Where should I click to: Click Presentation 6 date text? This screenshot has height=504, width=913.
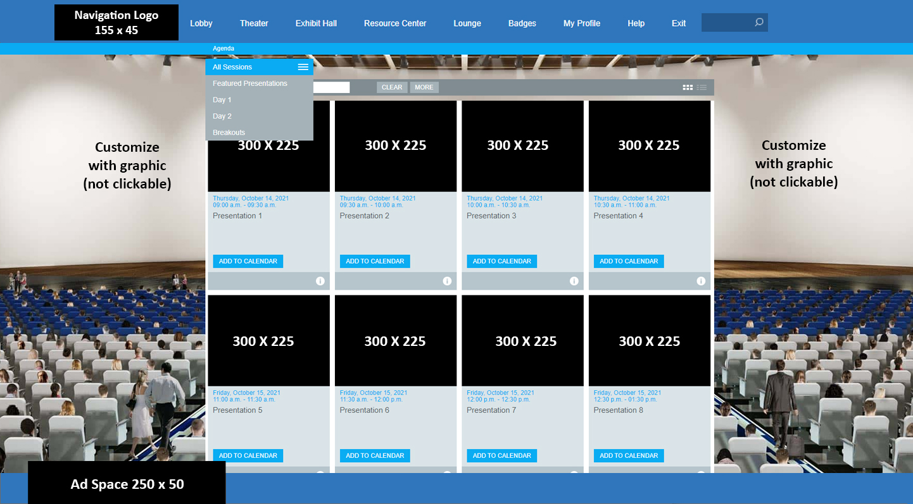pyautogui.click(x=374, y=393)
